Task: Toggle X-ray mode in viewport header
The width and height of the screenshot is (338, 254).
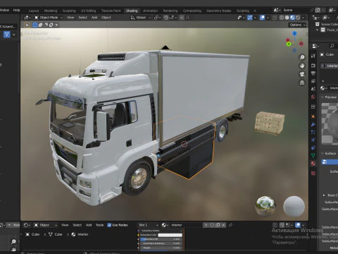Action: [x=275, y=18]
